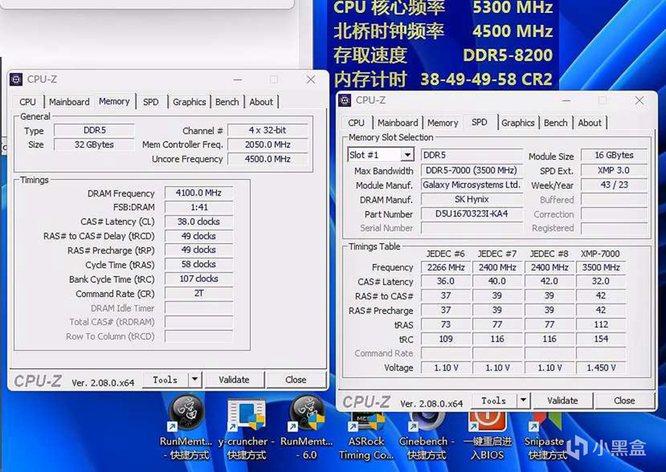Launch the ASRock Timing Co... desktop shortcut
This screenshot has width=666, height=472.
pyautogui.click(x=366, y=435)
